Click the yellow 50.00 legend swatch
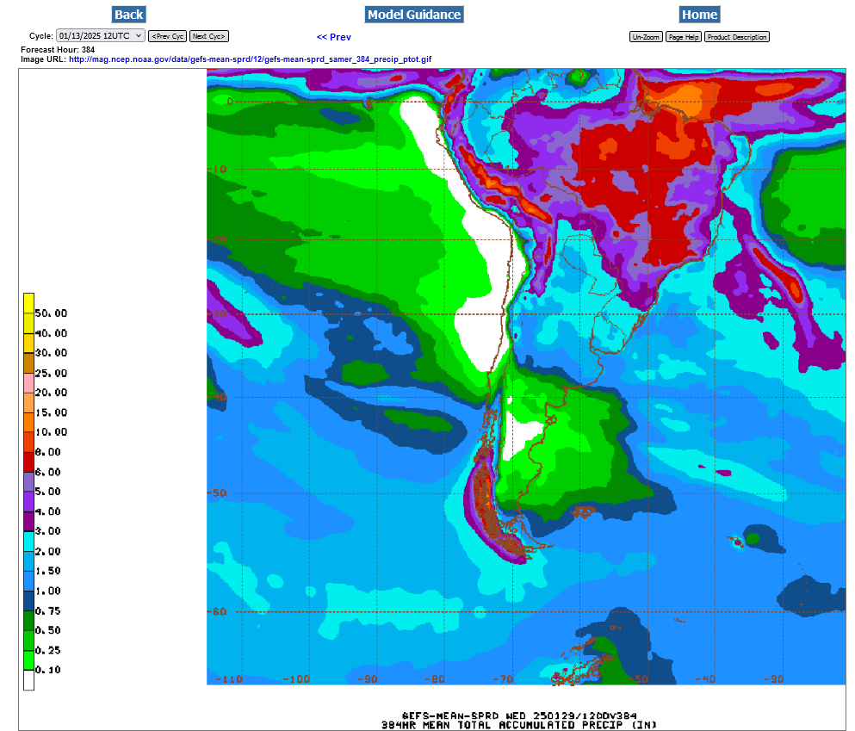This screenshot has height=731, width=855. (28, 302)
